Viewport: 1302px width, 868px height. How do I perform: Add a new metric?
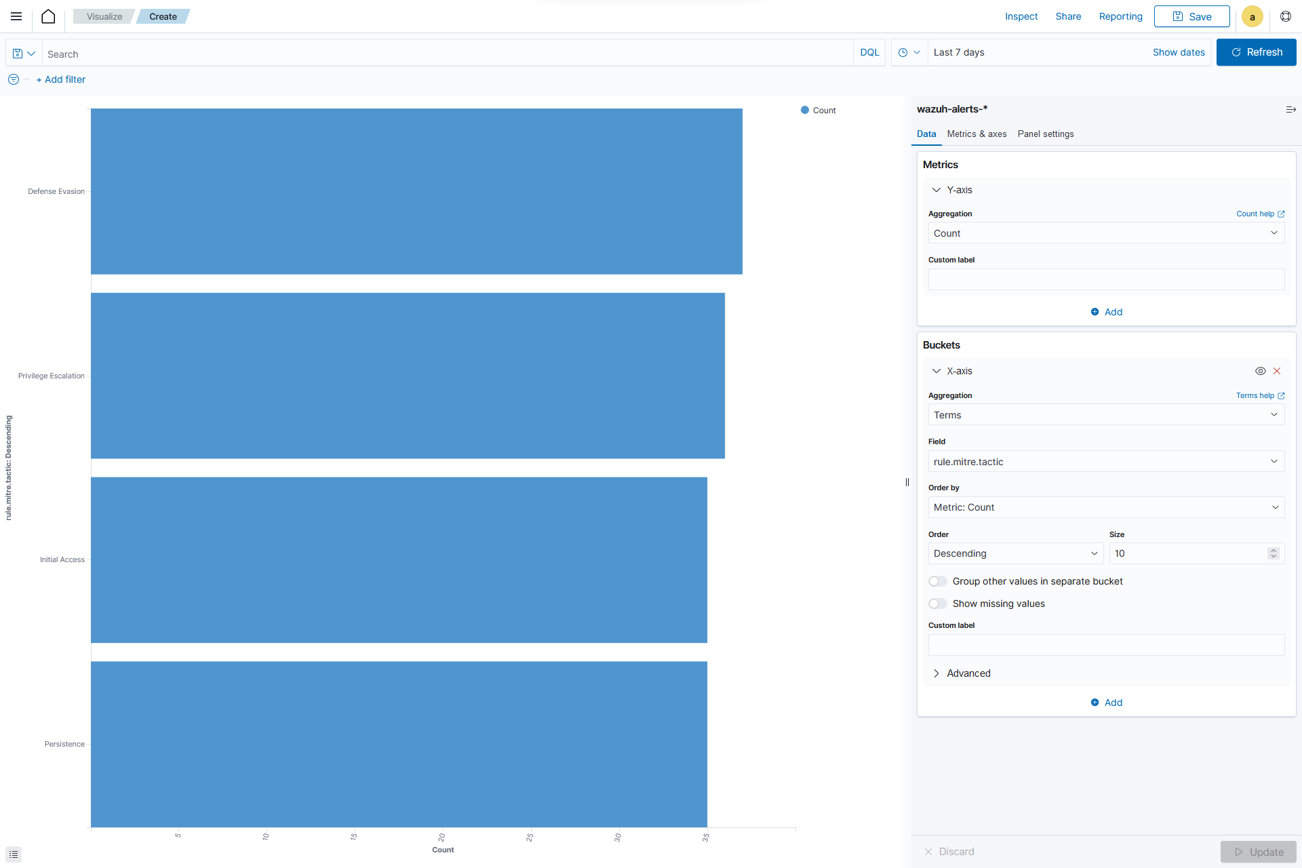point(1106,312)
